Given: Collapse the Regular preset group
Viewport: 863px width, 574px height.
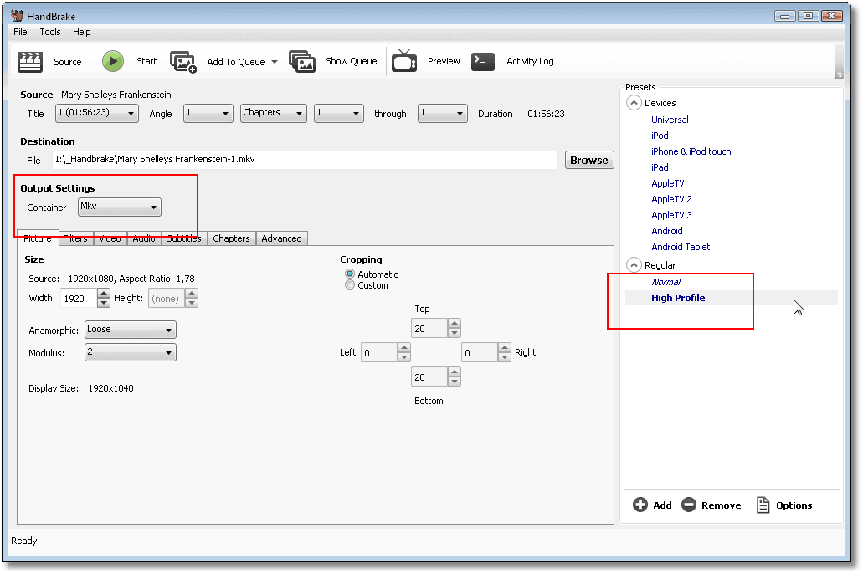Looking at the screenshot, I should pyautogui.click(x=634, y=265).
